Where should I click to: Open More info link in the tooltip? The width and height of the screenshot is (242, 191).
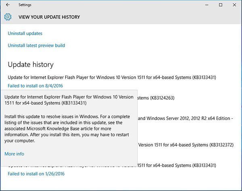coord(14,154)
